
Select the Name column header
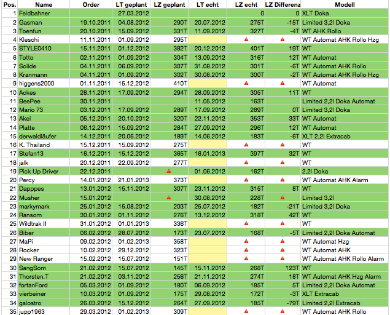coord(44,4)
